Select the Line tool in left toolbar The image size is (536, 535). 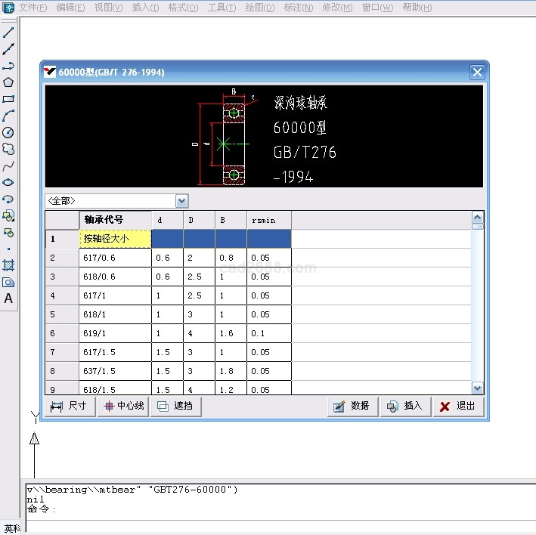pyautogui.click(x=8, y=32)
